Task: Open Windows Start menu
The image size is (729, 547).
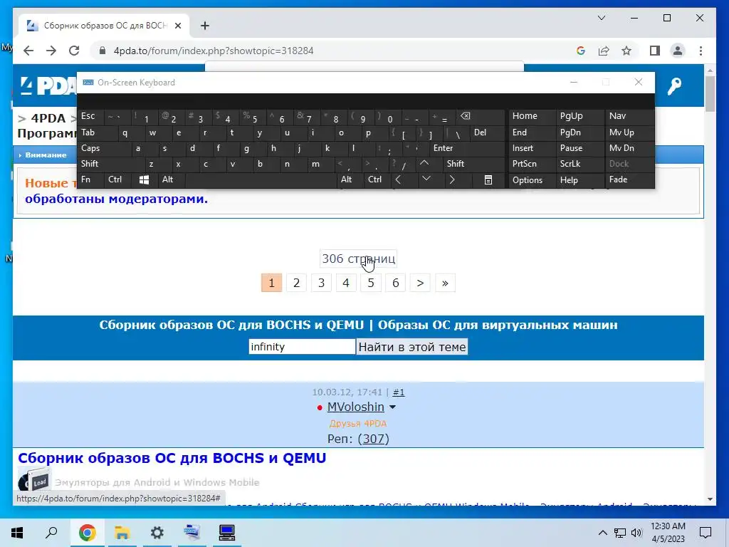Action: click(x=17, y=533)
